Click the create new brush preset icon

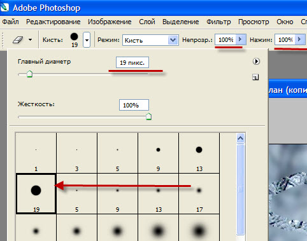coord(255,77)
